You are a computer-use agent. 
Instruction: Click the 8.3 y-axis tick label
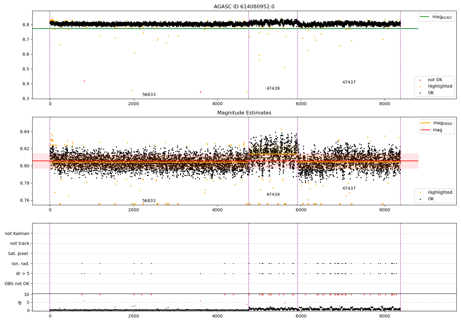click(26, 99)
